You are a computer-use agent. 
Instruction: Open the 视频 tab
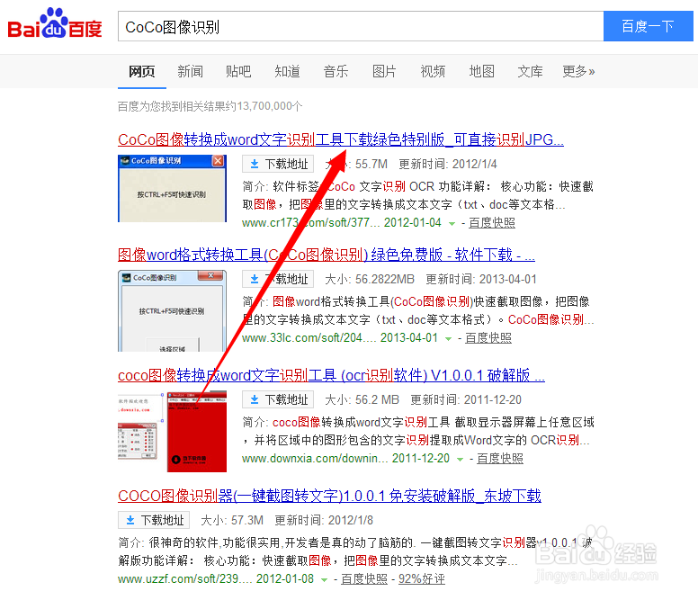point(433,71)
